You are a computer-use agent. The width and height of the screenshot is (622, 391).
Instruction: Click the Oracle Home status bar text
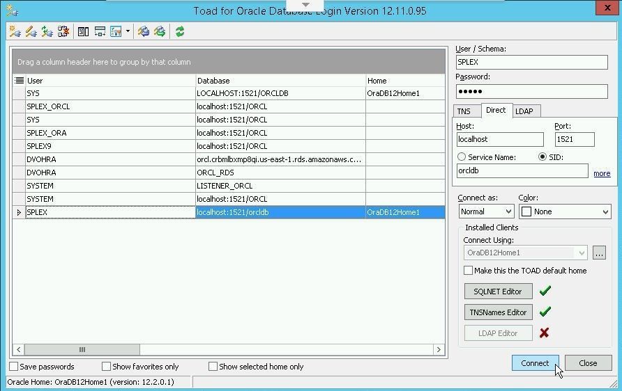coord(91,382)
